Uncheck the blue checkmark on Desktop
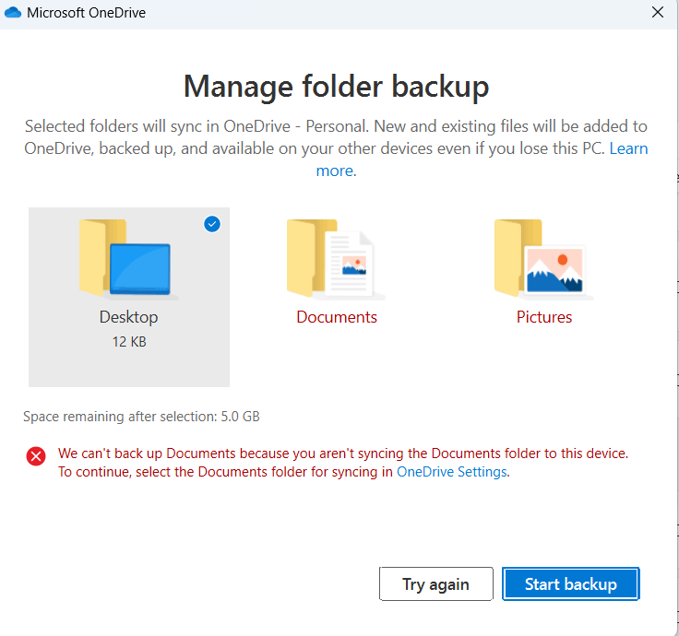679x636 pixels. [x=212, y=224]
